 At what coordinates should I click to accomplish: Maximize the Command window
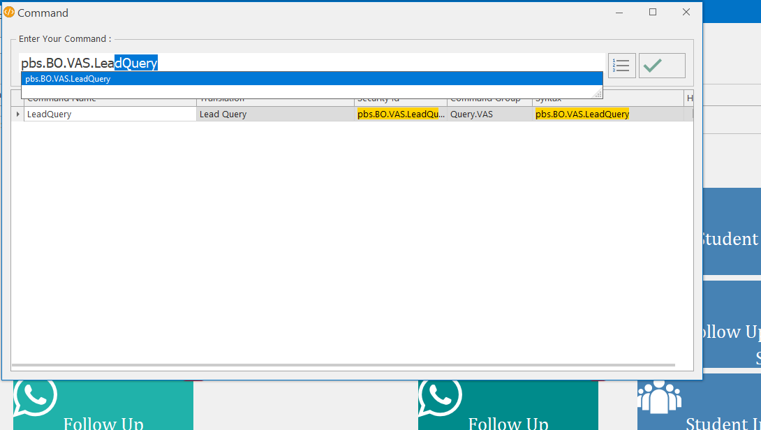click(653, 12)
